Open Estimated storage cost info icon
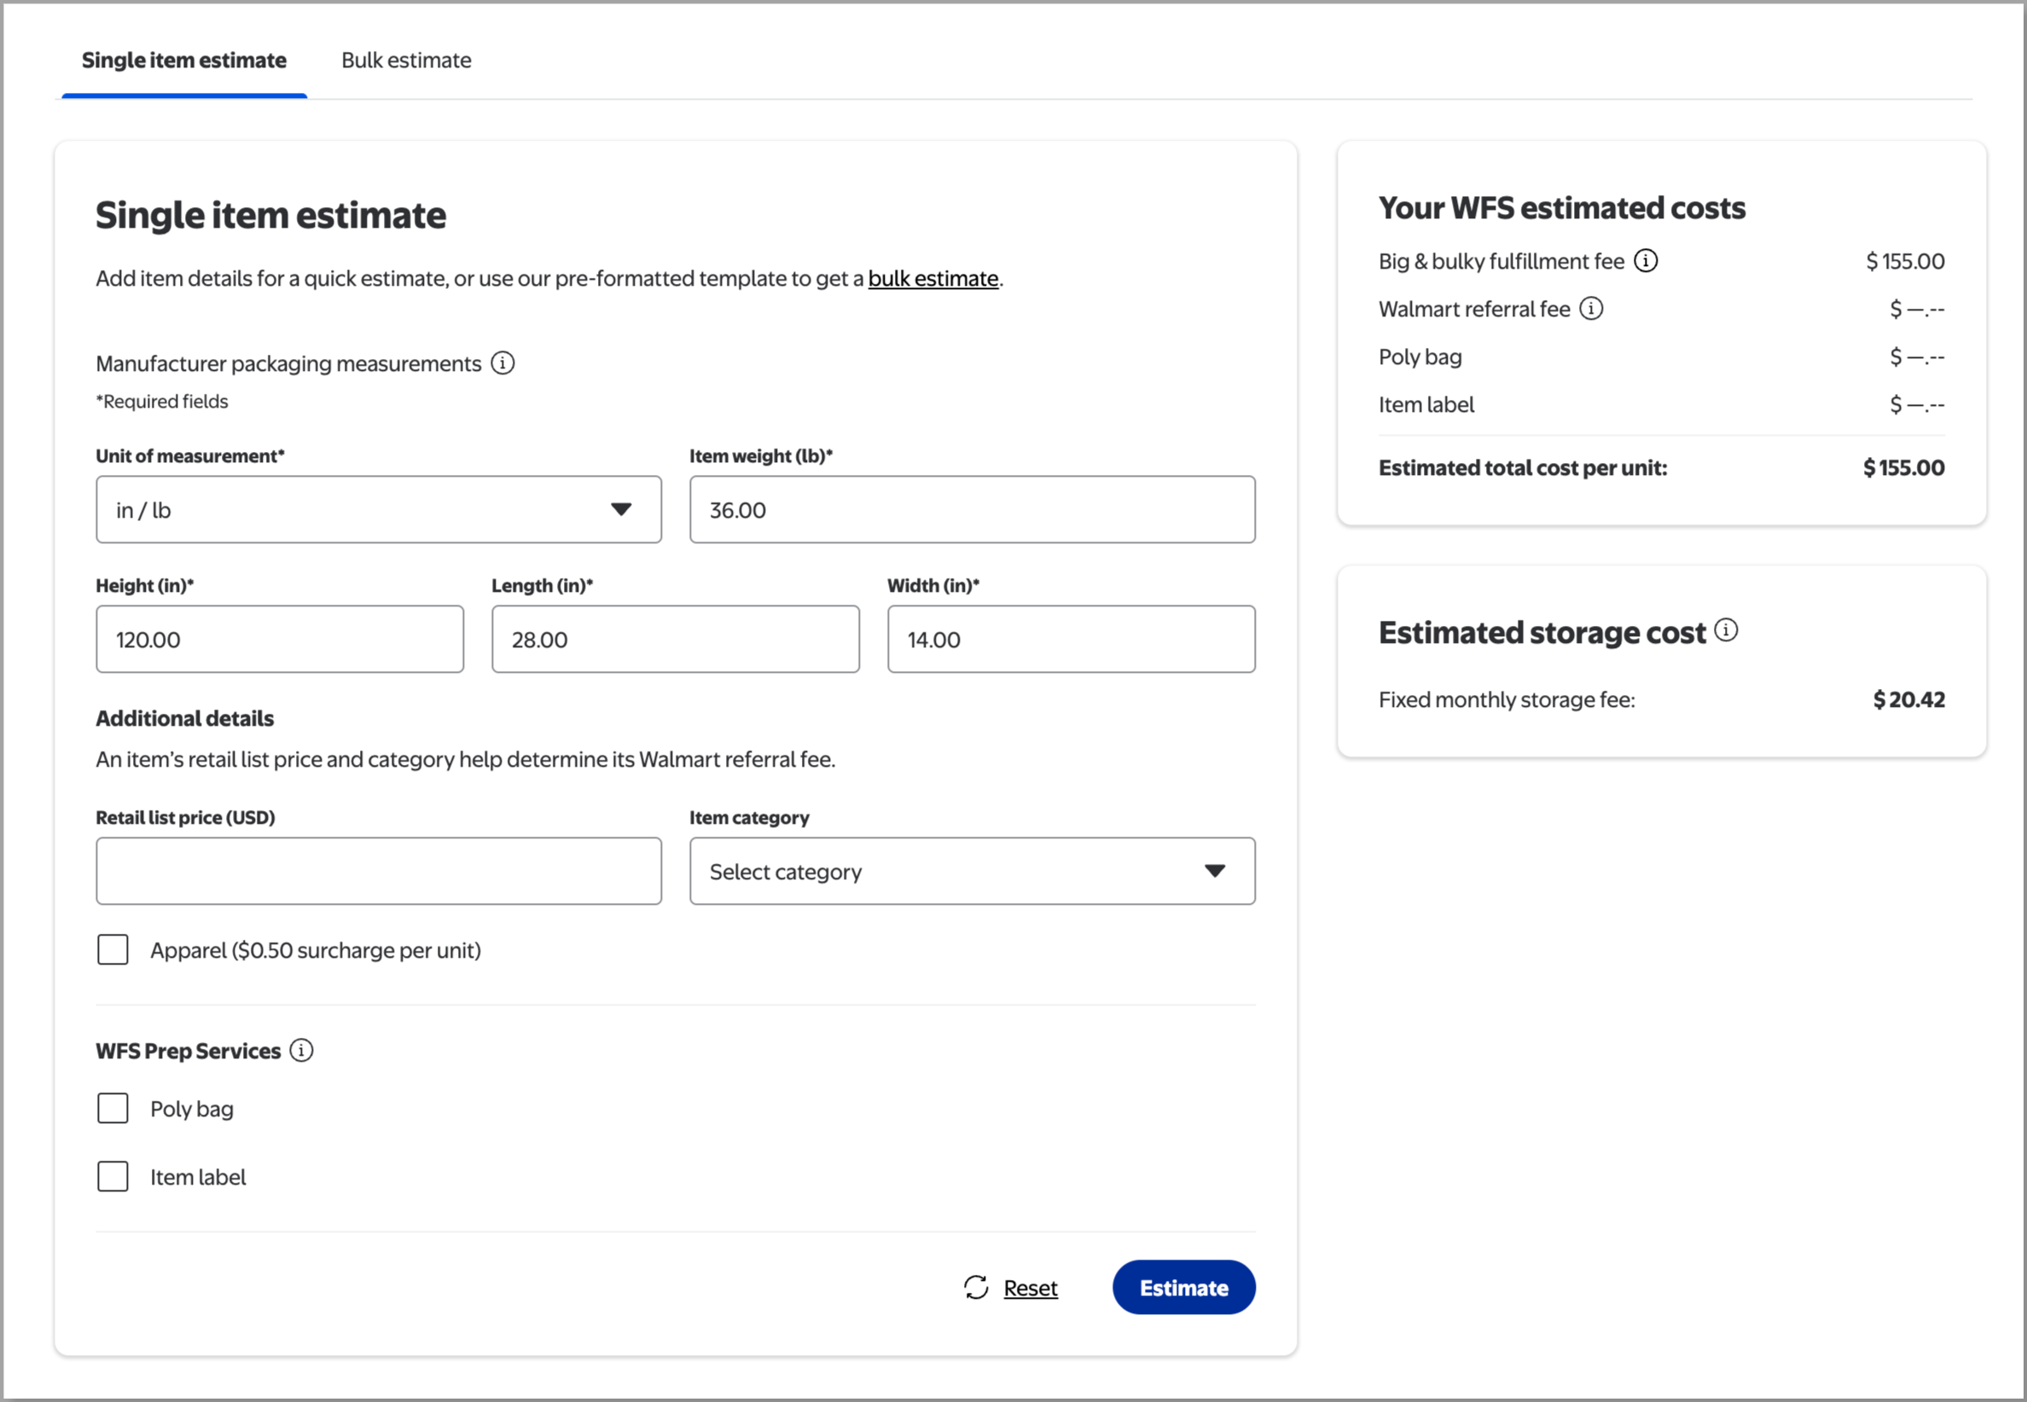This screenshot has height=1402, width=2027. point(1726,630)
